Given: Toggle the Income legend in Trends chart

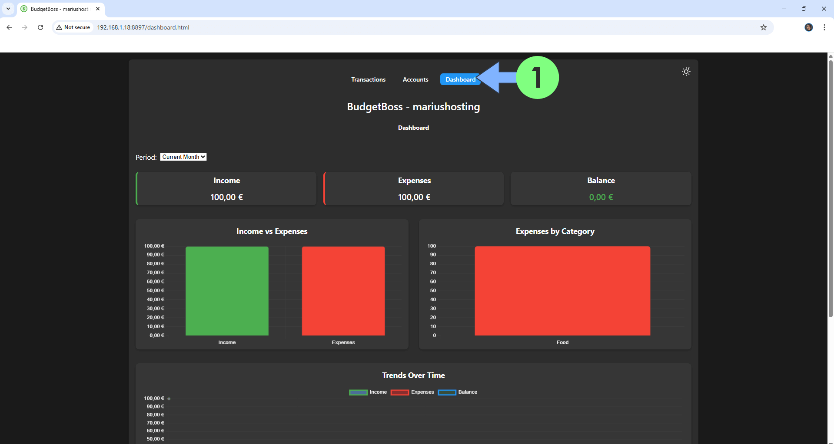Looking at the screenshot, I should pyautogui.click(x=368, y=392).
